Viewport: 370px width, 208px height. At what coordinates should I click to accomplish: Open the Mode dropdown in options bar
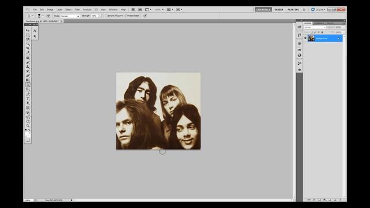click(x=70, y=16)
